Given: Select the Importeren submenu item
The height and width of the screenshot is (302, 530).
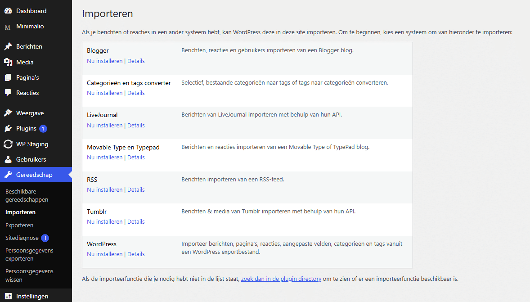Looking at the screenshot, I should 20,212.
